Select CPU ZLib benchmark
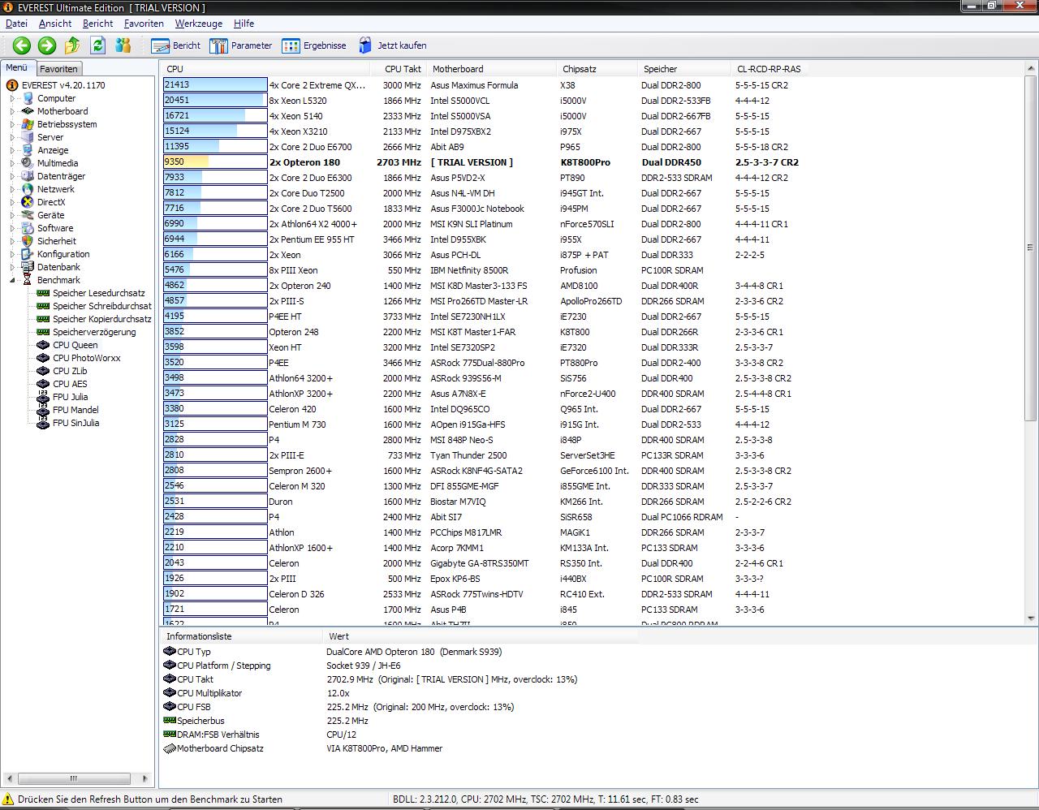 (x=70, y=371)
